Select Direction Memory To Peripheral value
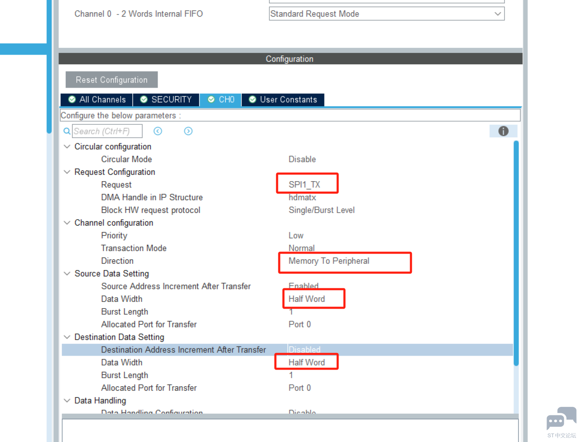Image resolution: width=580 pixels, height=442 pixels. tap(329, 261)
